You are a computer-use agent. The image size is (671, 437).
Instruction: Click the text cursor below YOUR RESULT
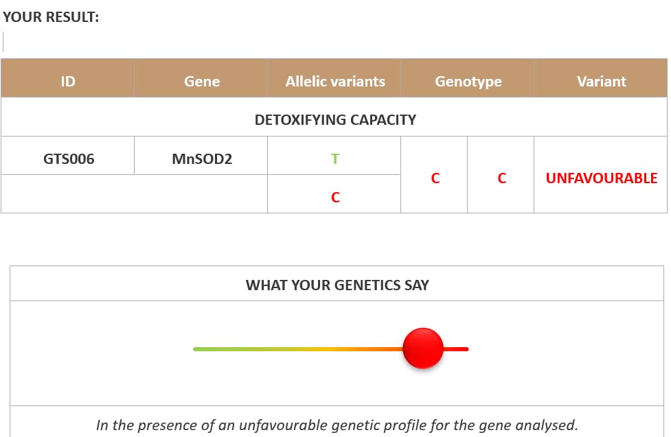[3, 42]
